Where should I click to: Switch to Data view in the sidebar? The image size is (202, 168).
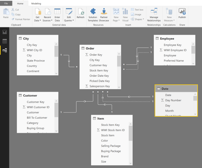click(5, 41)
